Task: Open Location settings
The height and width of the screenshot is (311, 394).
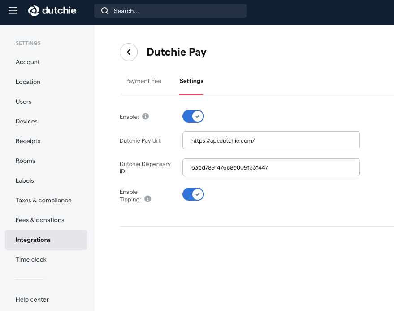Action: pyautogui.click(x=28, y=82)
